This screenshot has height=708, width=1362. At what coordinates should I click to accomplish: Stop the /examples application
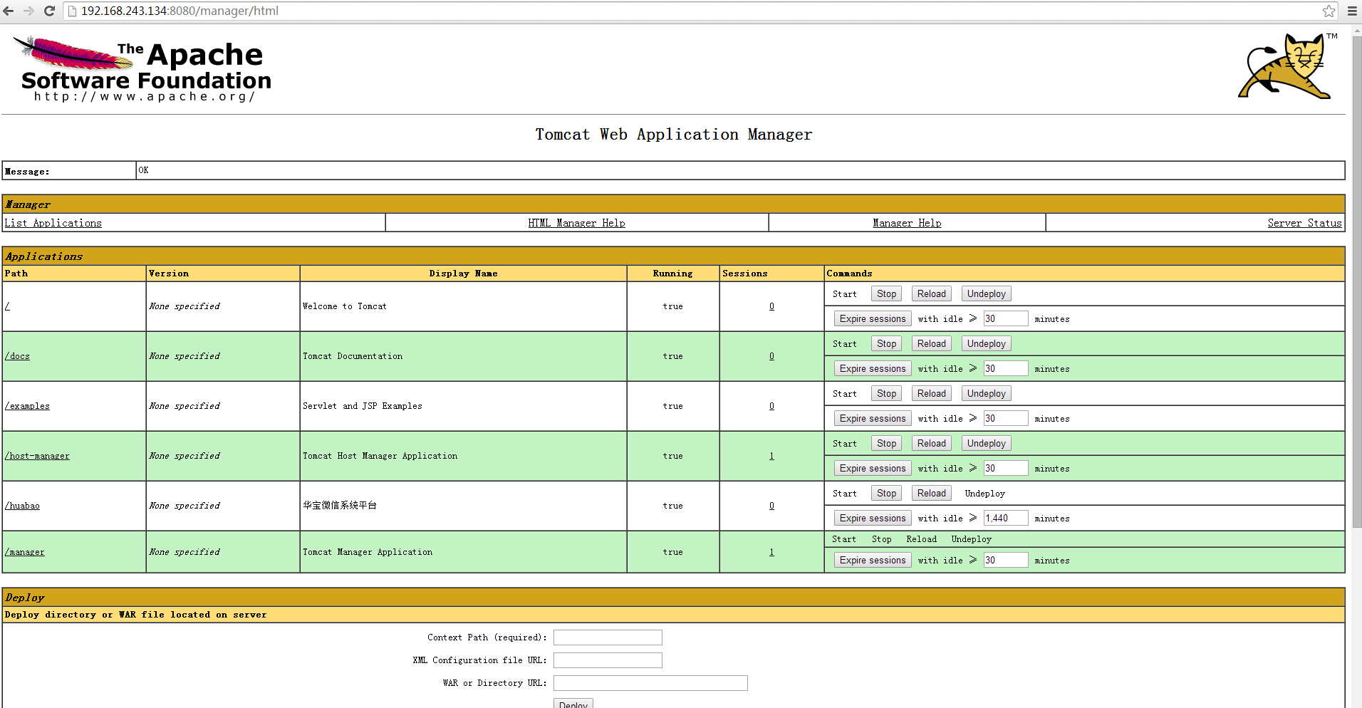tap(886, 393)
